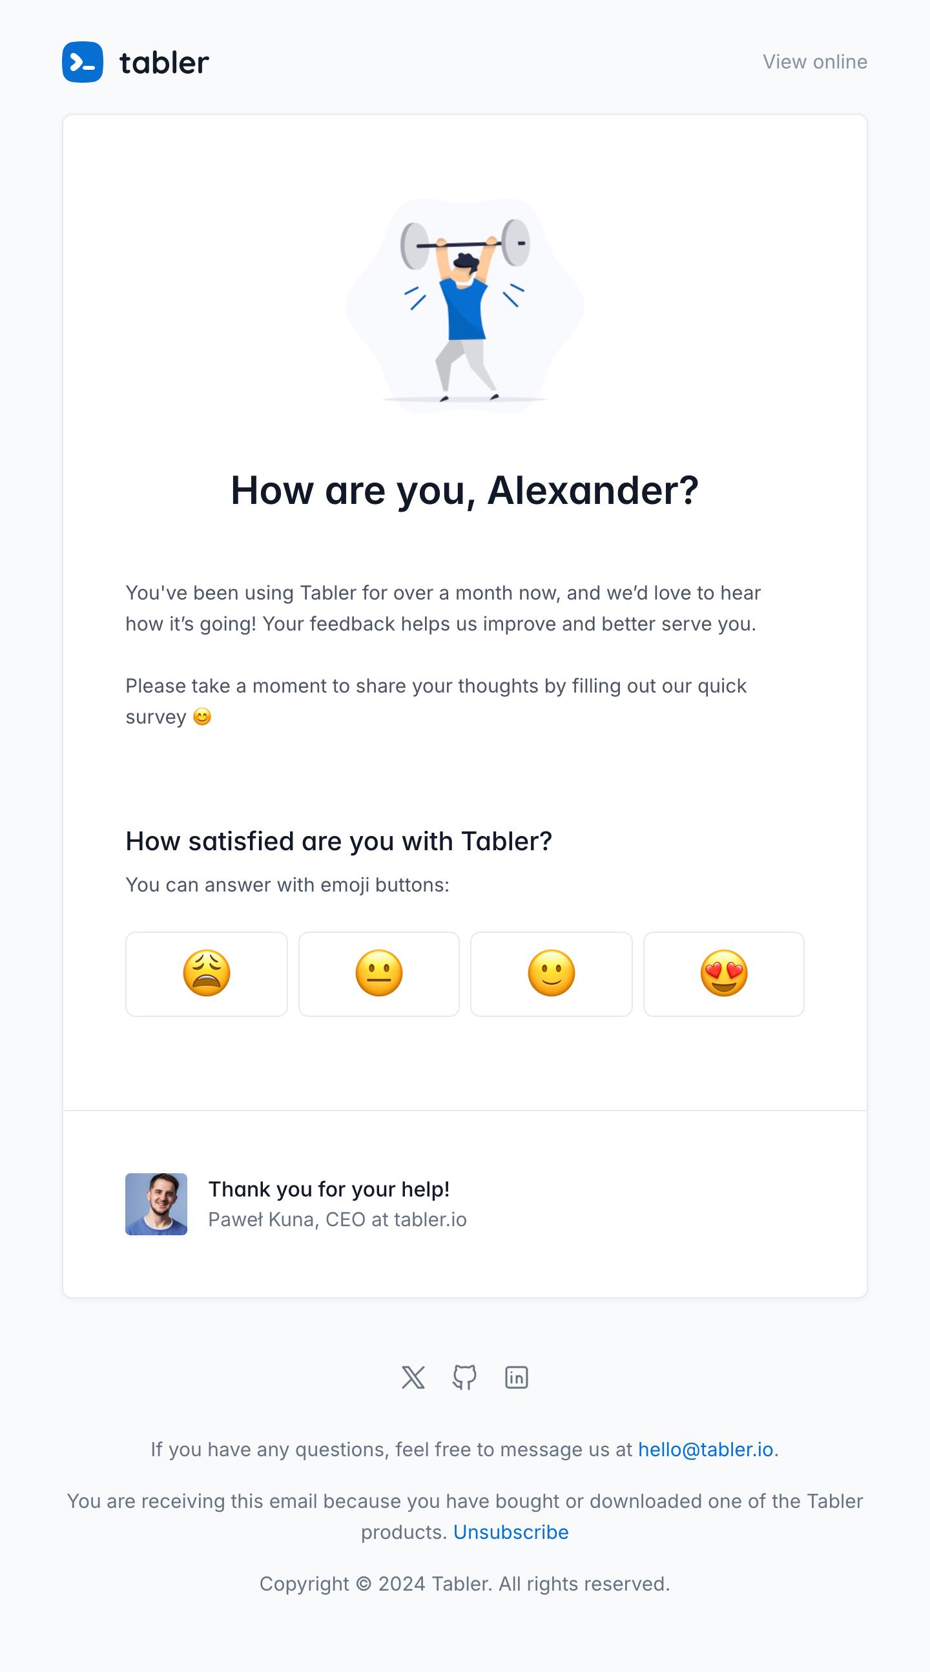
Task: Click Paweł Kuna's avatar photo
Action: pyautogui.click(x=156, y=1204)
